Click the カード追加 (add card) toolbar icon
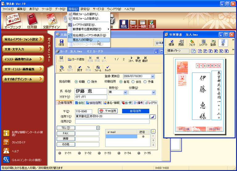The image size is (237, 171). click(76, 59)
